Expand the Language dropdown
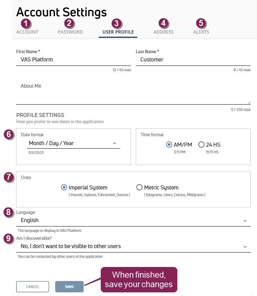This screenshot has width=257, height=296. [x=133, y=220]
